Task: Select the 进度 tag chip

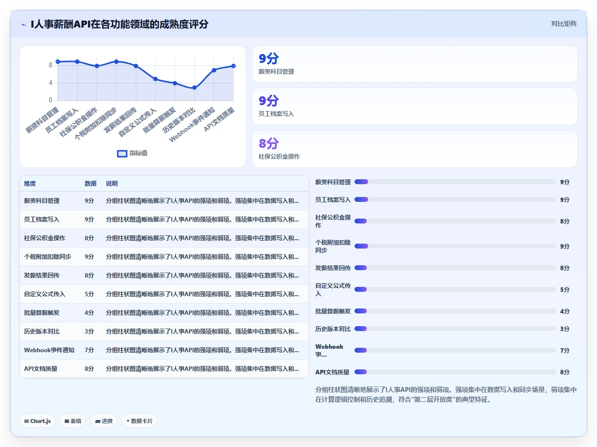Action: [x=104, y=421]
